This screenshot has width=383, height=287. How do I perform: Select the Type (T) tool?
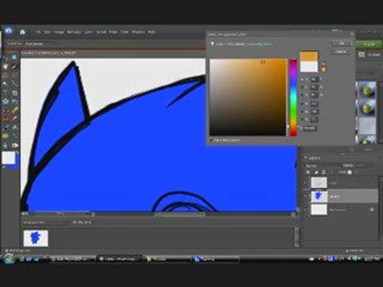5,92
